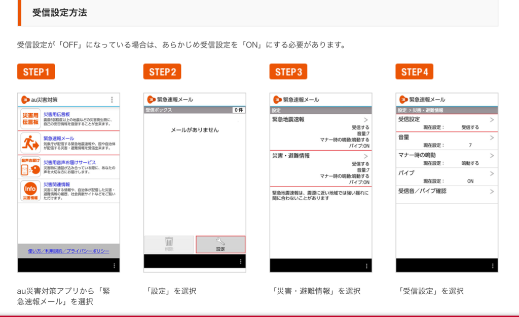This screenshot has height=317, width=519.
Task: Click the 「設定」を選択 caption under STEP2
Action: click(x=171, y=291)
